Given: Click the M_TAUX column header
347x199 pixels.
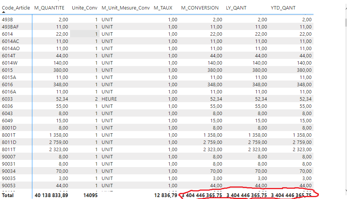Looking at the screenshot, I should point(163,8).
